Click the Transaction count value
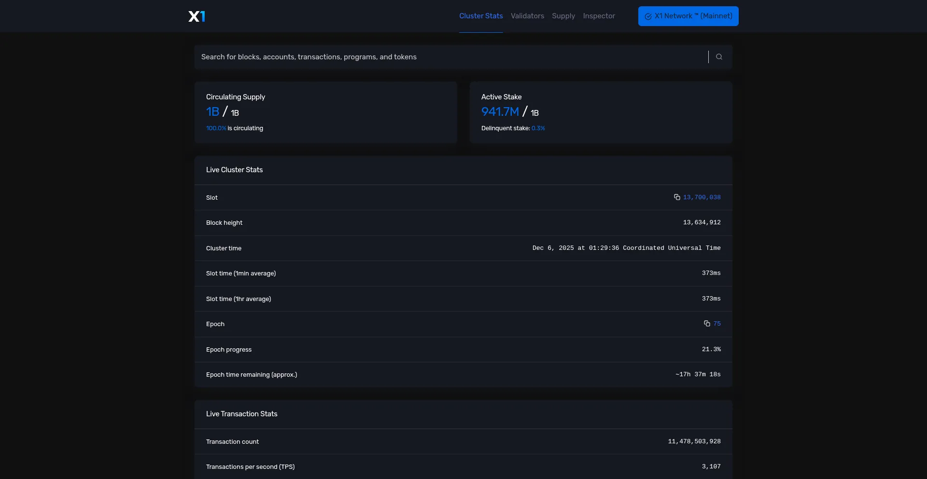The height and width of the screenshot is (479, 927). (x=694, y=441)
